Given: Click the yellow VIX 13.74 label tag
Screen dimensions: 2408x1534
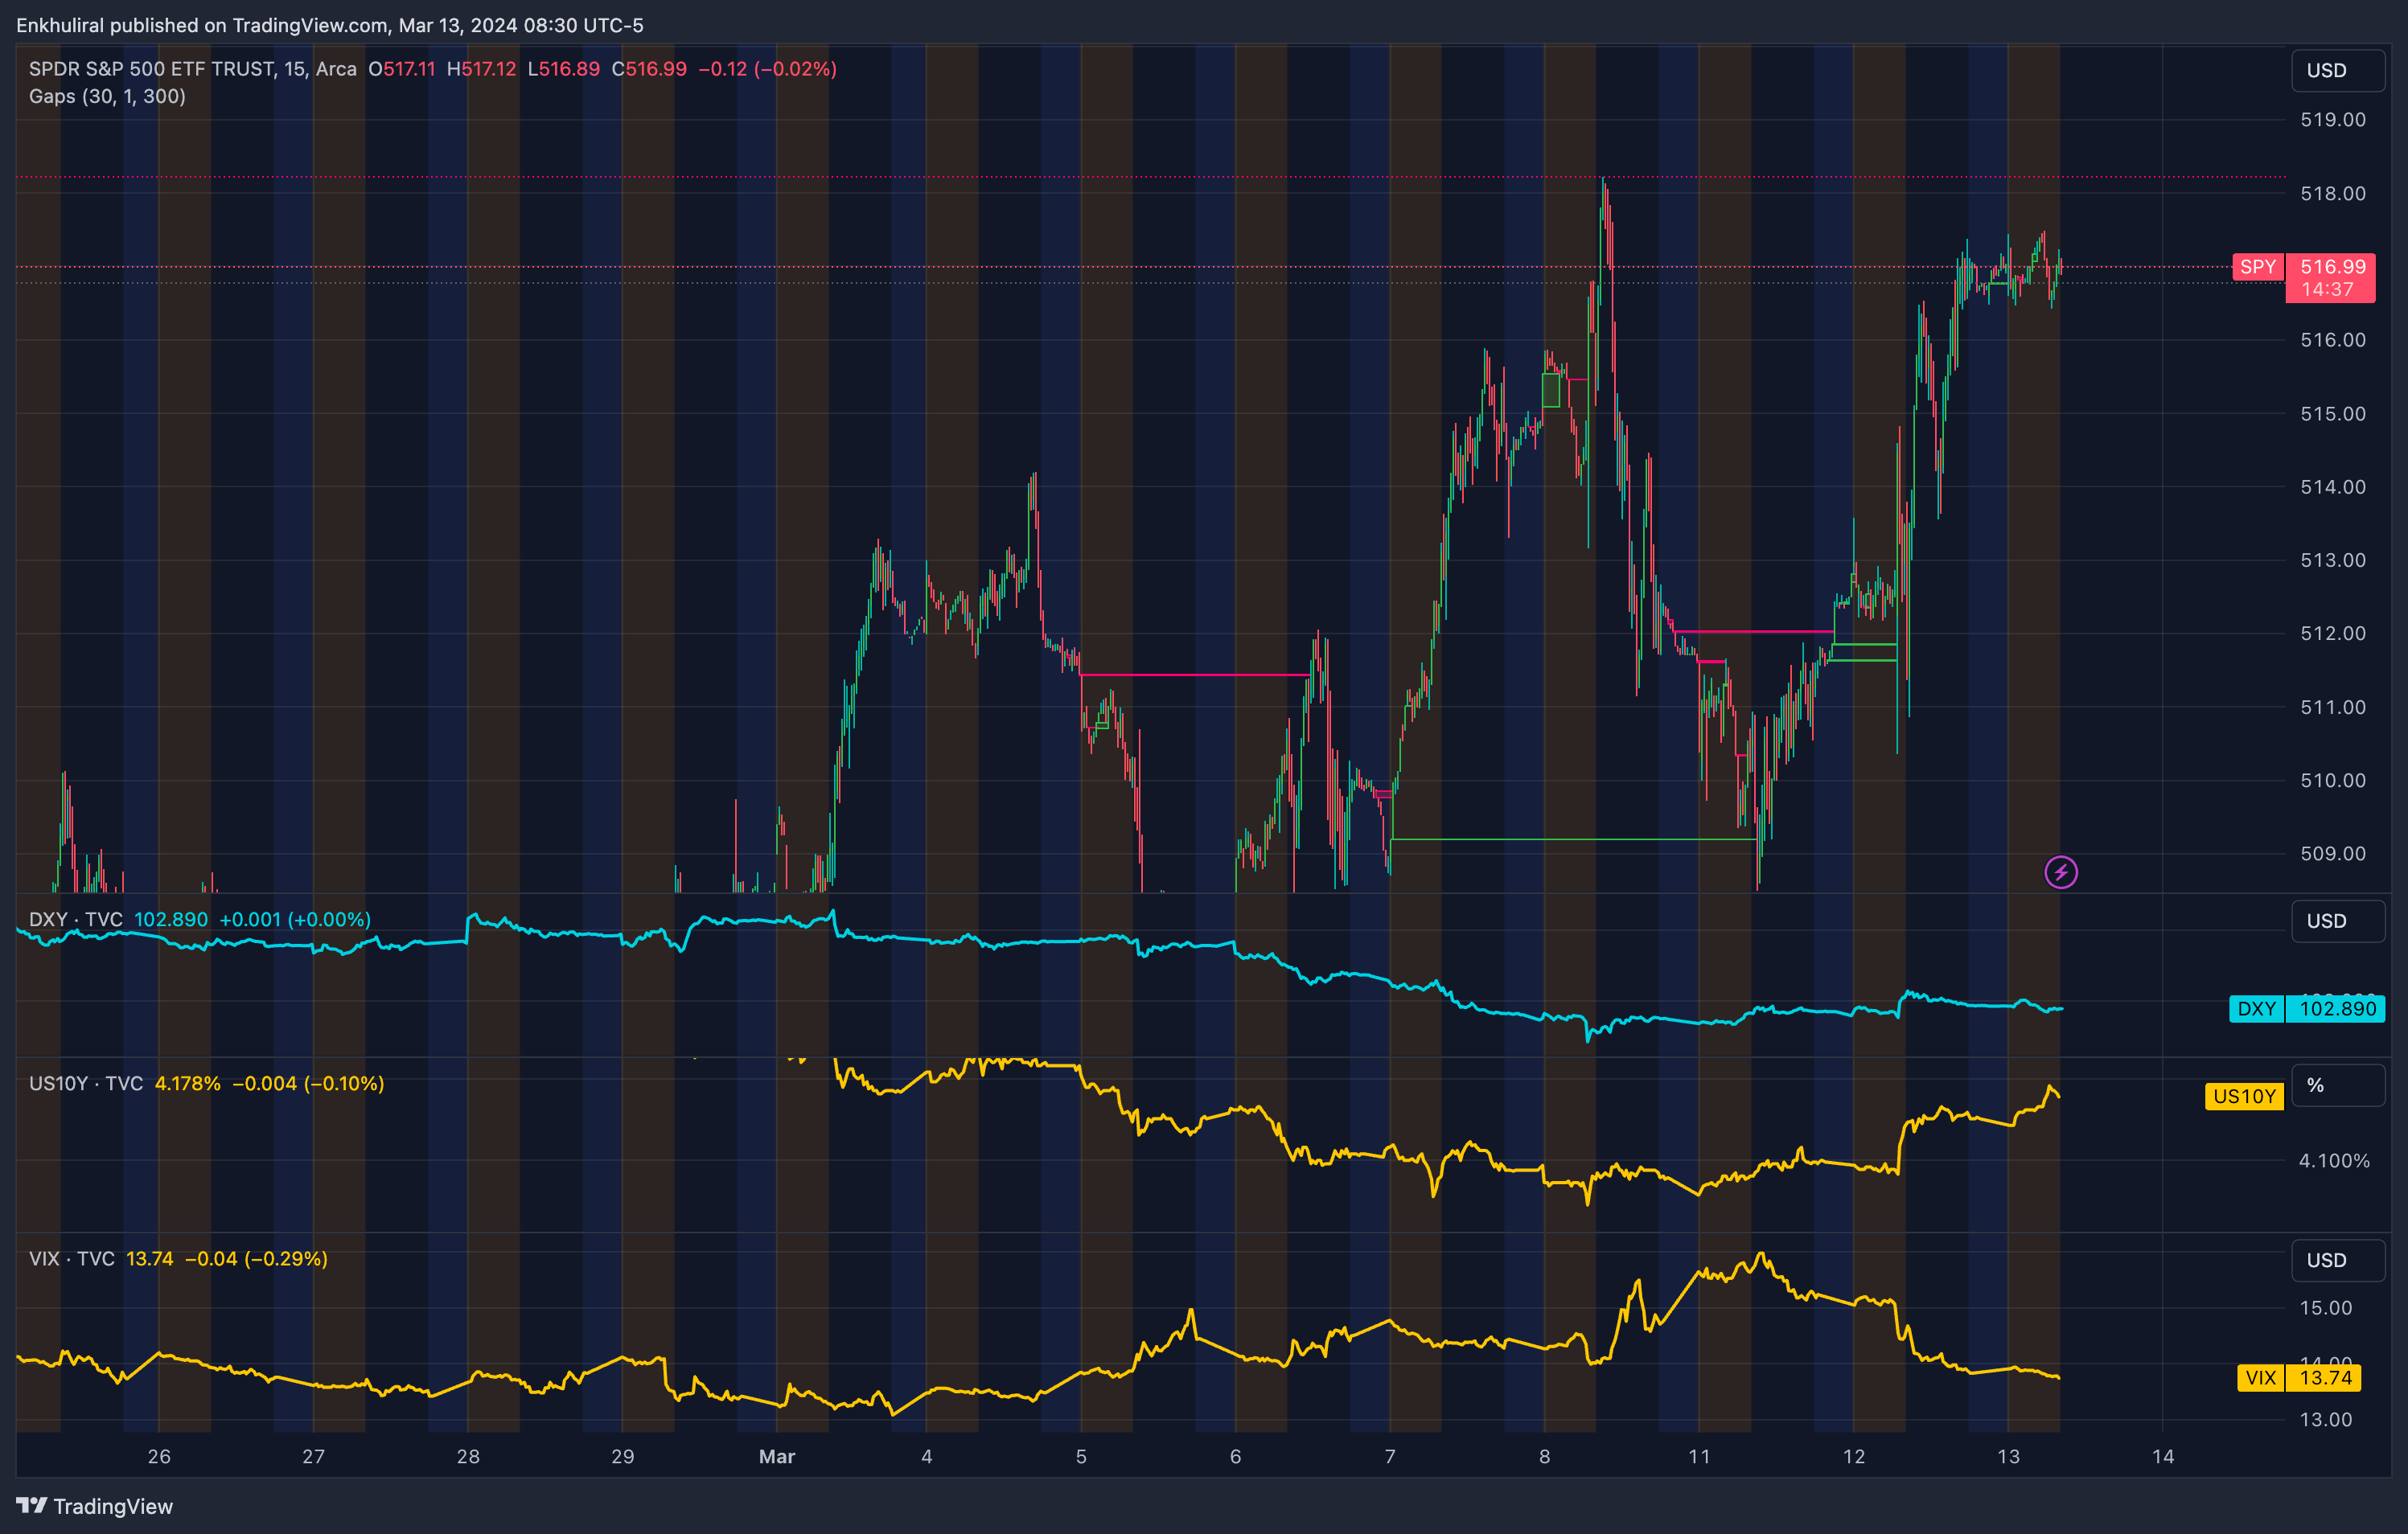Looking at the screenshot, I should click(x=2298, y=1378).
